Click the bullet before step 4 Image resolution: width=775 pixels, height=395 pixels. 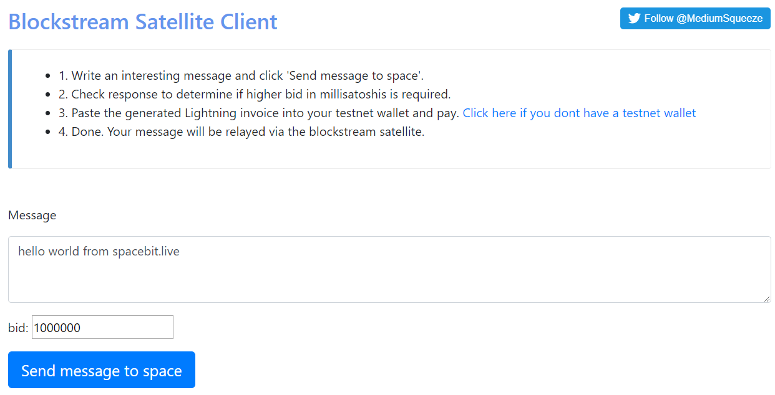pyautogui.click(x=48, y=132)
